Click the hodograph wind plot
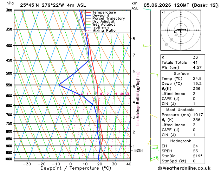The height and width of the screenshot is (171, 221). pyautogui.click(x=181, y=30)
